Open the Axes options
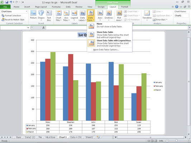The height and width of the screenshot is (143, 191). [100, 16]
